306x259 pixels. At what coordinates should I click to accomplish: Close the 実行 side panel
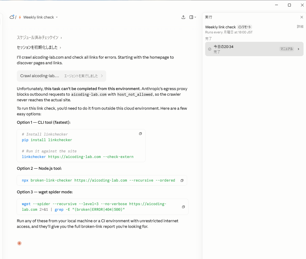(x=302, y=17)
